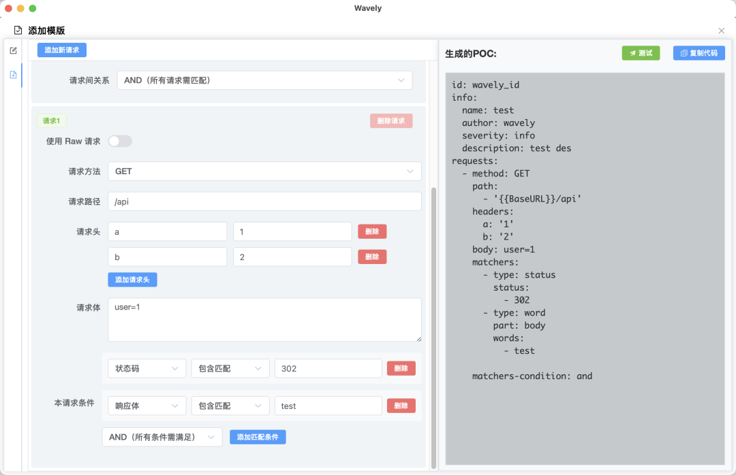Image resolution: width=736 pixels, height=475 pixels.
Task: Click the macOS green zoom window button
Action: coord(33,8)
